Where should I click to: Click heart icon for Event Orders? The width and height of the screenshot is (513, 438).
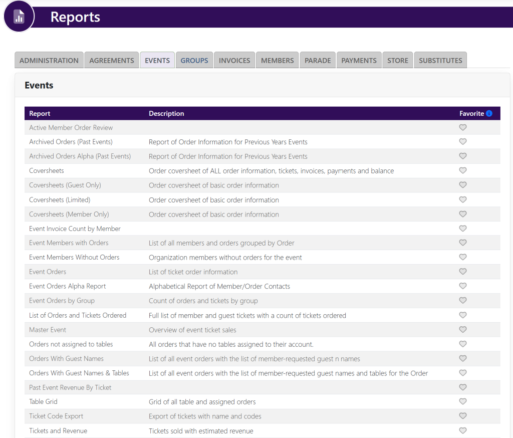pos(463,272)
